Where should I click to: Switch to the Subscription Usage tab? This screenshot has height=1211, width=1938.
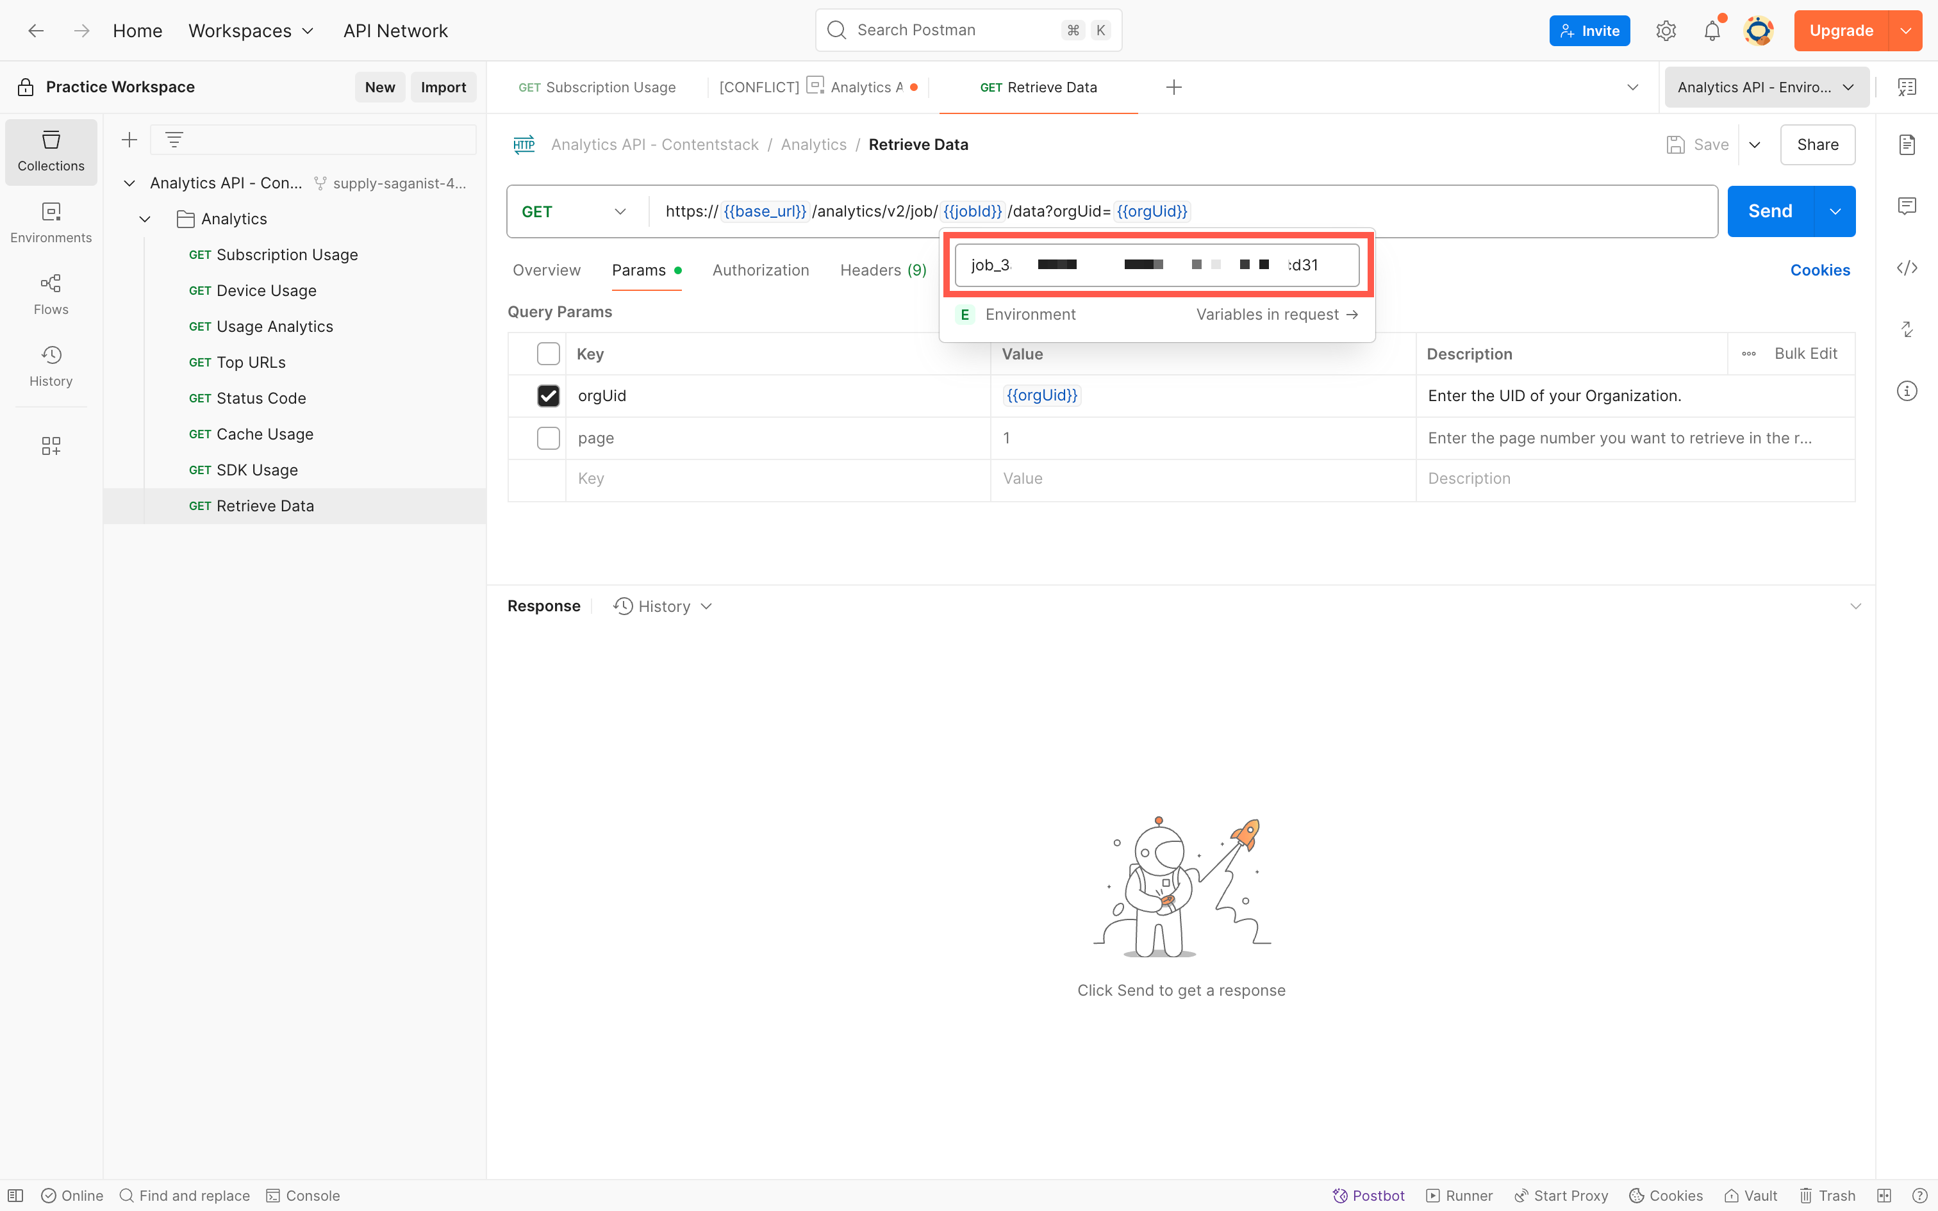pos(597,87)
